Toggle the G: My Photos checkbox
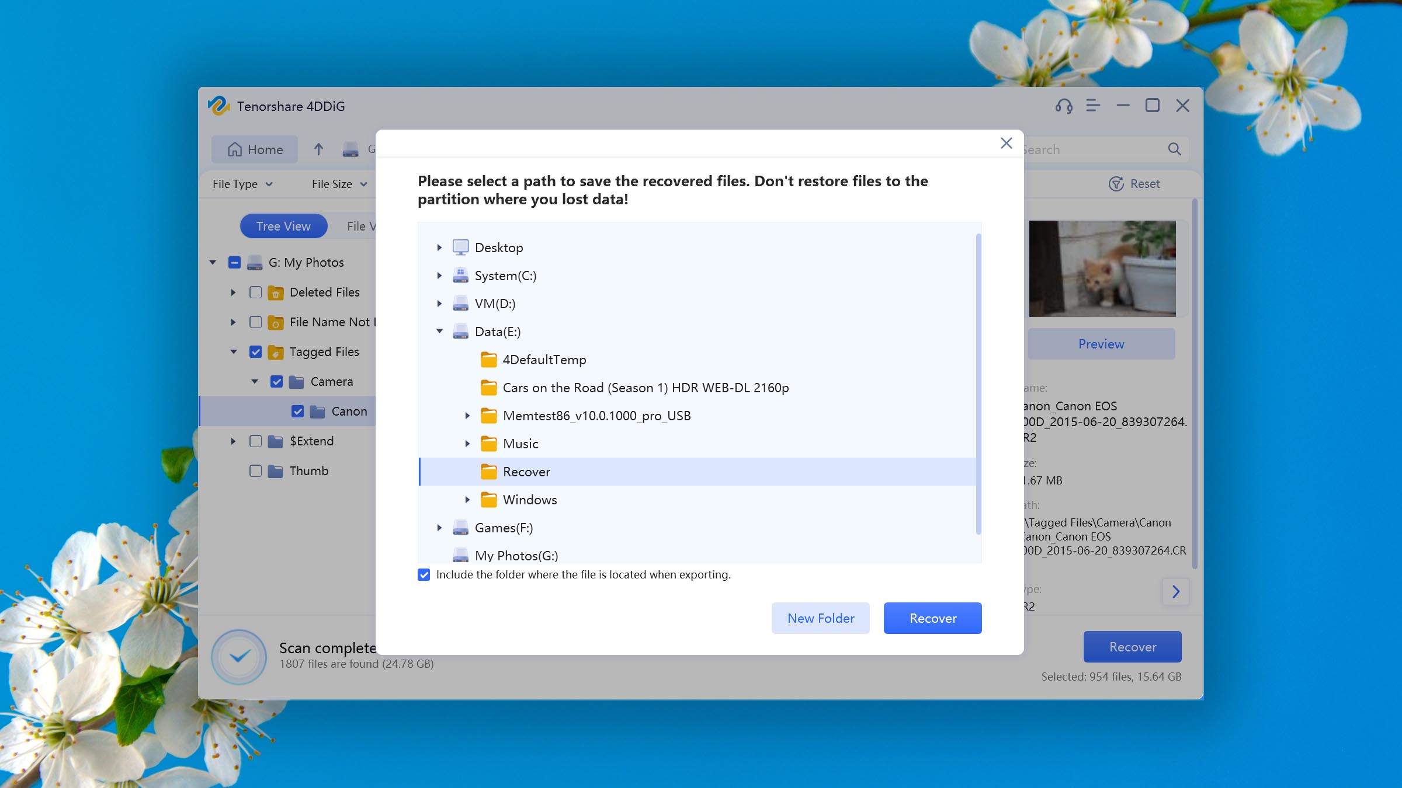The width and height of the screenshot is (1402, 788). pyautogui.click(x=234, y=263)
